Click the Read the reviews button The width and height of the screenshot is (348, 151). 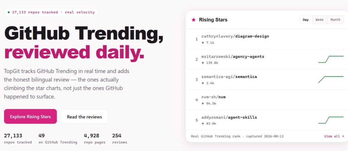[84, 116]
